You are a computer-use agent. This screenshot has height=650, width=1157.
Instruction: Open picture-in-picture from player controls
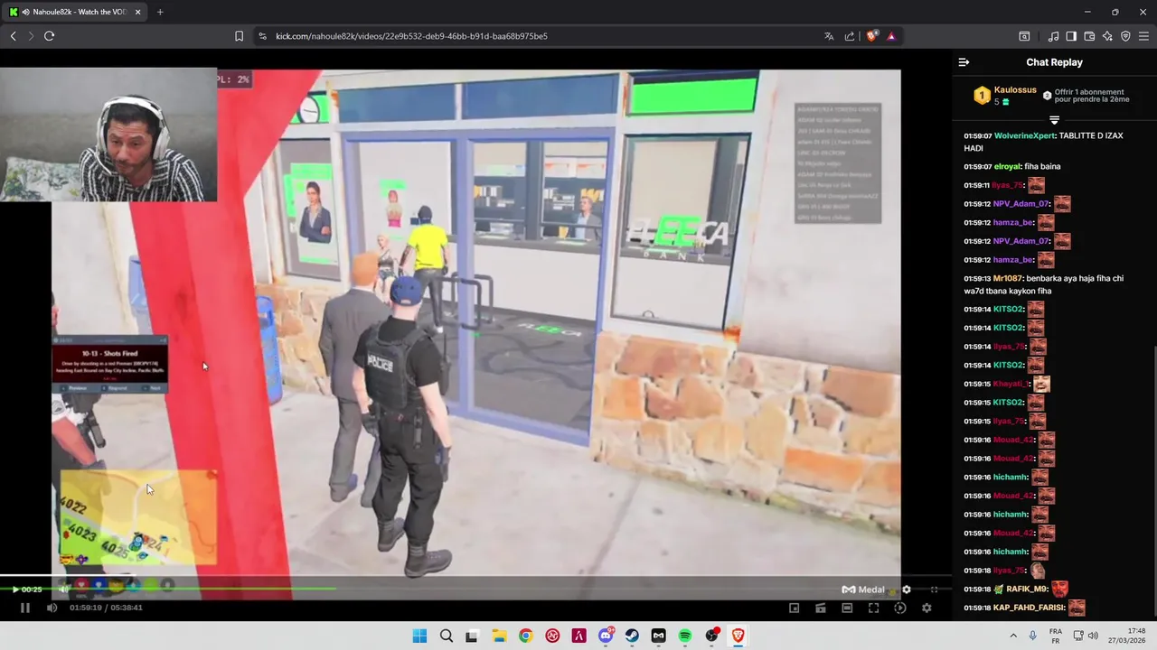pyautogui.click(x=794, y=608)
